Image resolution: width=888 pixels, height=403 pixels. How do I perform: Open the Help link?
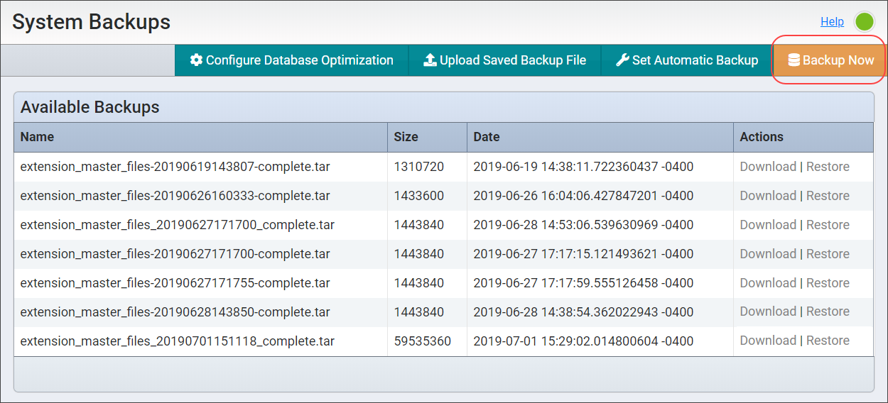pos(832,22)
